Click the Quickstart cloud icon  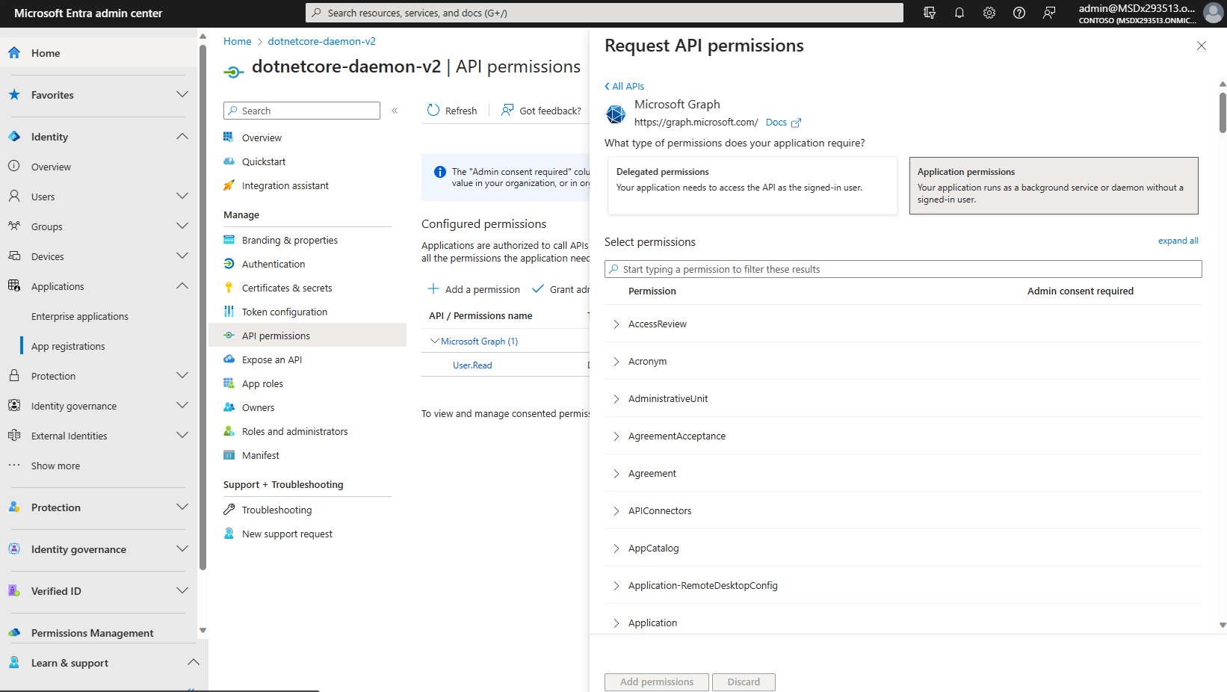click(x=229, y=161)
